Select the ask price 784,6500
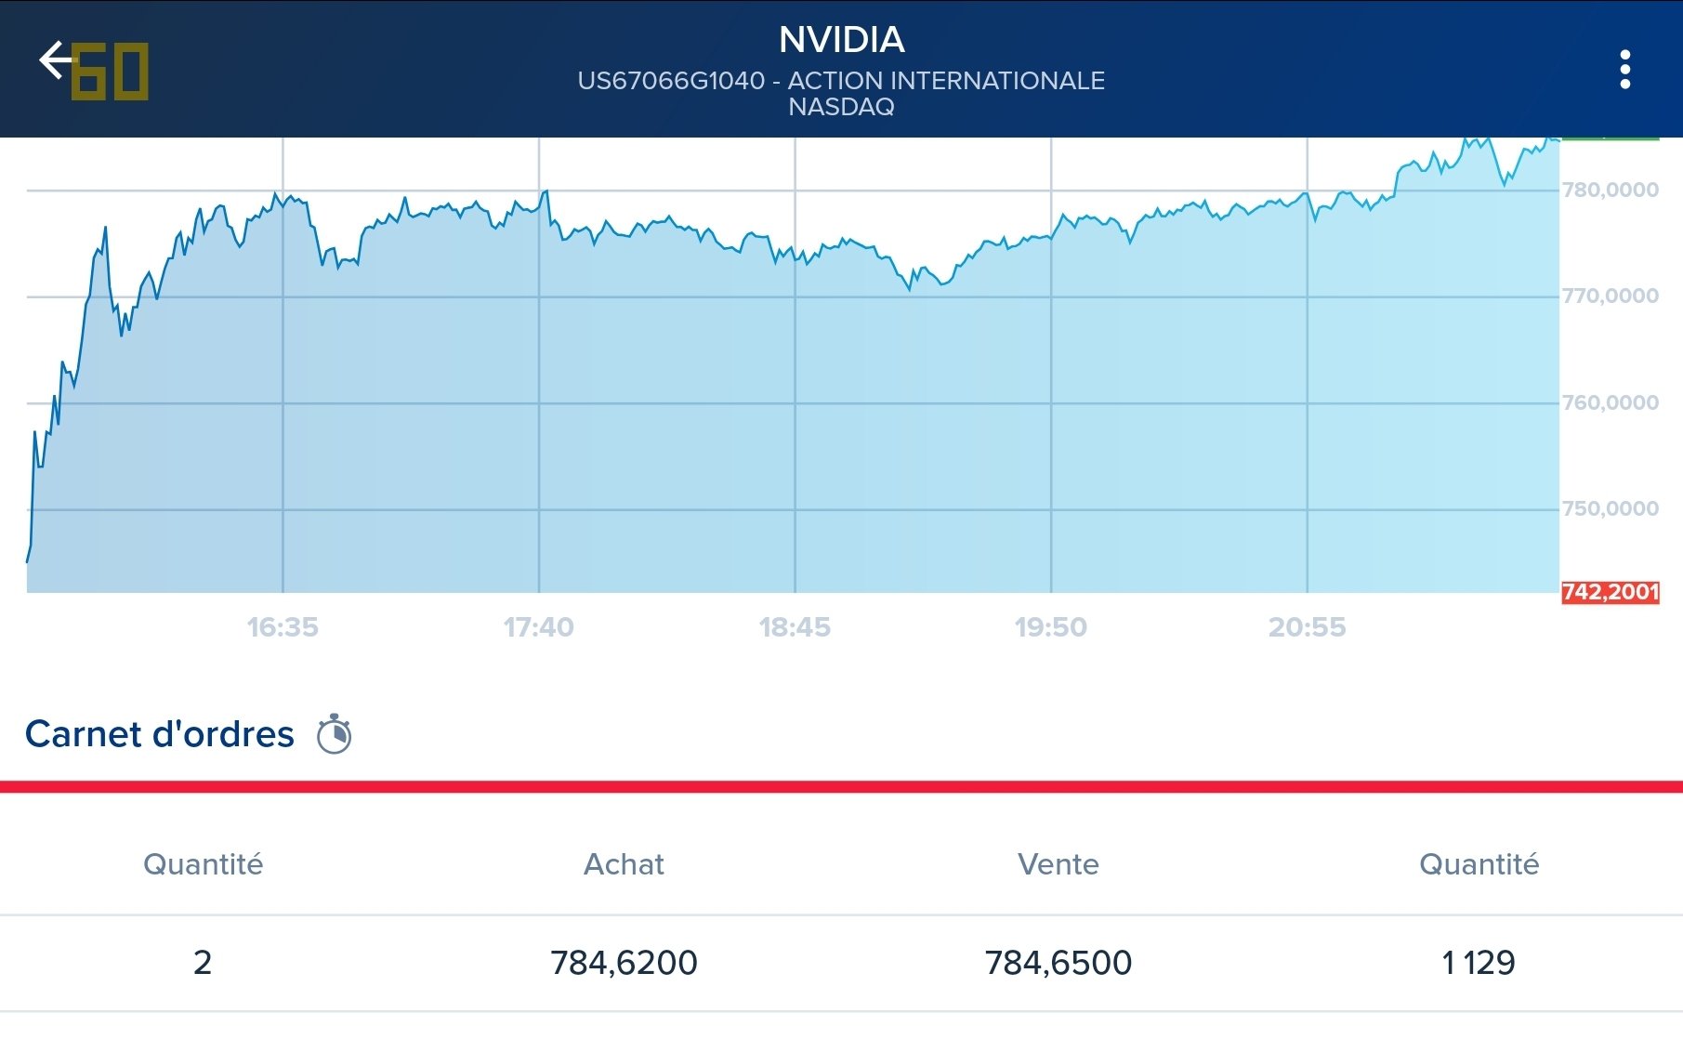 pyautogui.click(x=1058, y=963)
